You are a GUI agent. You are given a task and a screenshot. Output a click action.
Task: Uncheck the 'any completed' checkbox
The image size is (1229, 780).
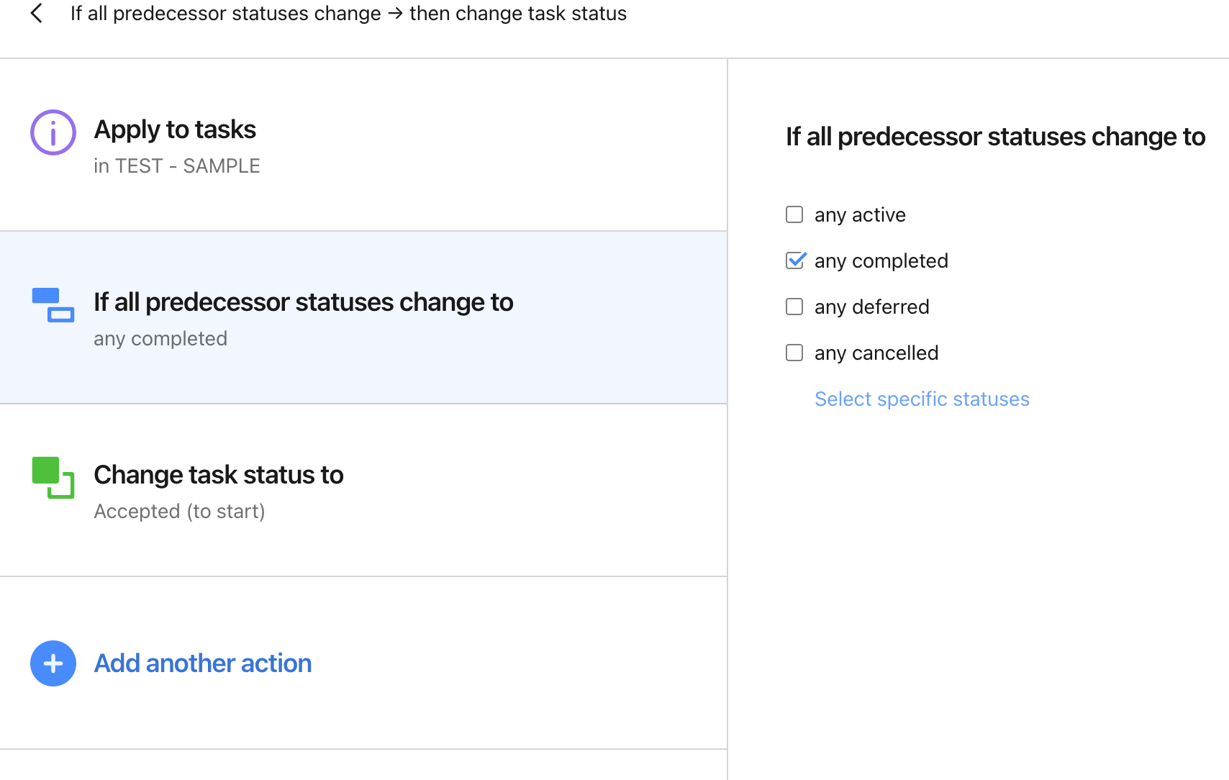click(794, 260)
